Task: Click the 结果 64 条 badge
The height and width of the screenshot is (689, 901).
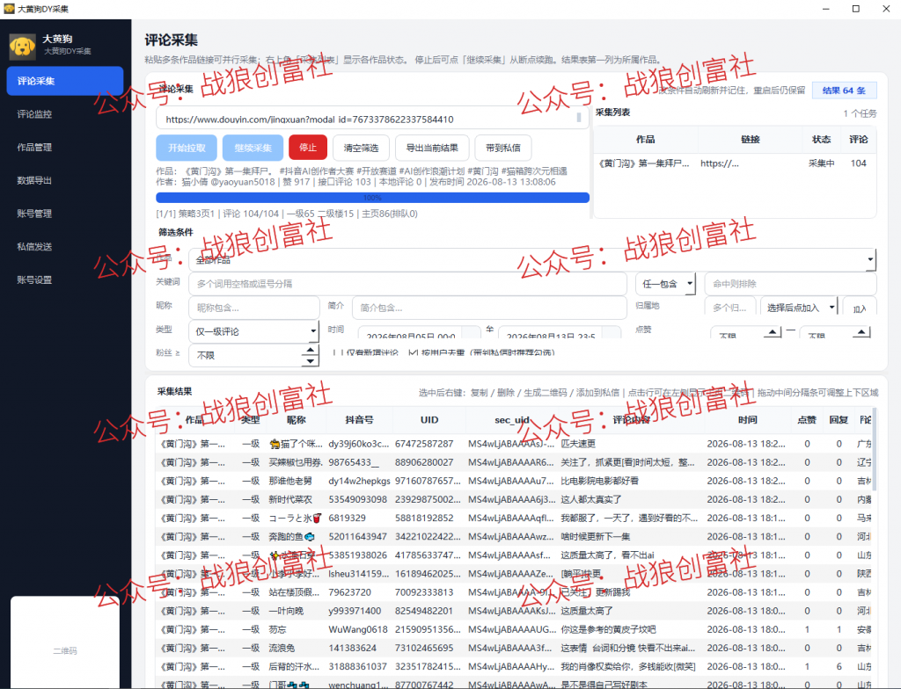Action: pyautogui.click(x=844, y=91)
